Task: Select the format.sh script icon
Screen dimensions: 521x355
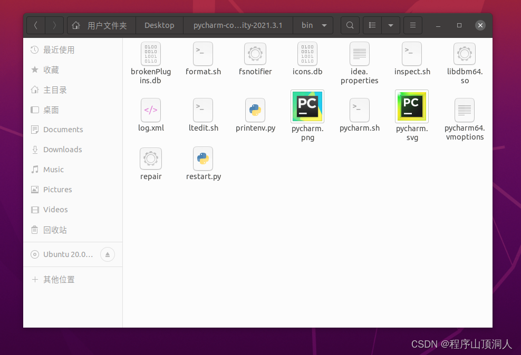Action: 202,53
